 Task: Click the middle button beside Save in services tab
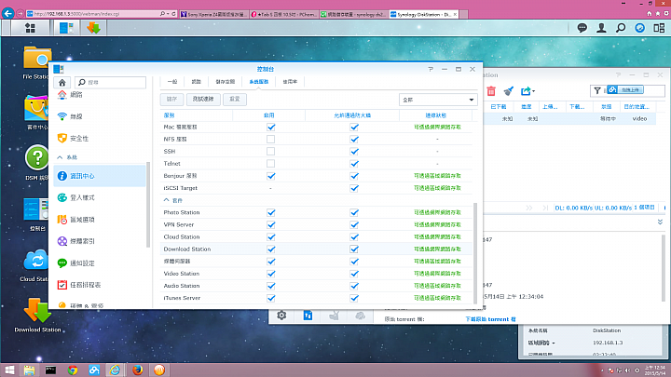pyautogui.click(x=203, y=100)
